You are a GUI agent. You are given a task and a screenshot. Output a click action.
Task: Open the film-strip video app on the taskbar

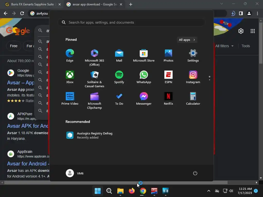coord(166,191)
